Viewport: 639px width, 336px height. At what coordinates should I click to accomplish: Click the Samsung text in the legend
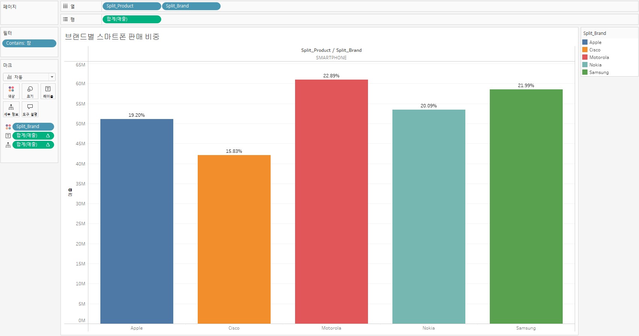[x=599, y=72]
